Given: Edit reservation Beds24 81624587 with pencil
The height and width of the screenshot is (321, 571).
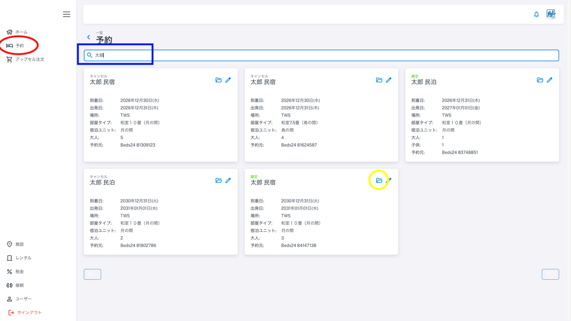Looking at the screenshot, I should [389, 80].
